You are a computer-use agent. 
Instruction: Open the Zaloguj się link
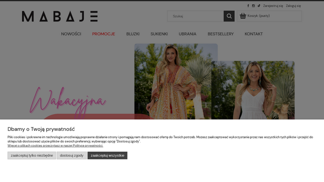(x=293, y=6)
